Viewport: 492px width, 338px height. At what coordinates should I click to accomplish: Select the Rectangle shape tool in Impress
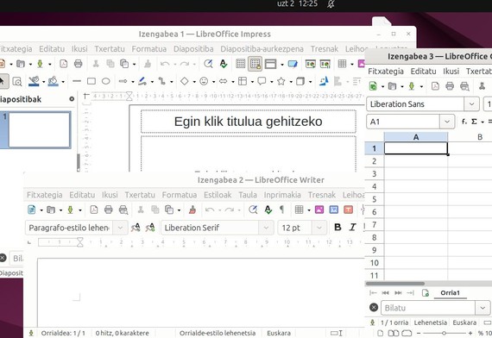click(x=91, y=82)
